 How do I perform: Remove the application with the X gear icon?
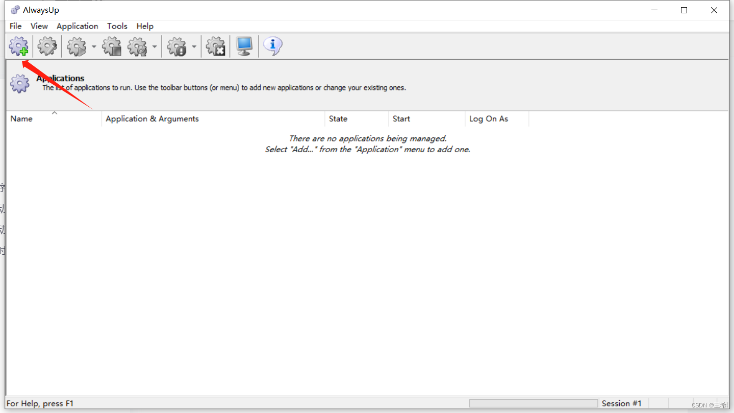[x=215, y=46]
